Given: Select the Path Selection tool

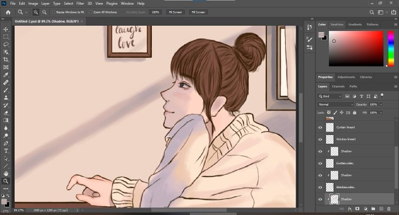Looking at the screenshot, I should coord(6,159).
